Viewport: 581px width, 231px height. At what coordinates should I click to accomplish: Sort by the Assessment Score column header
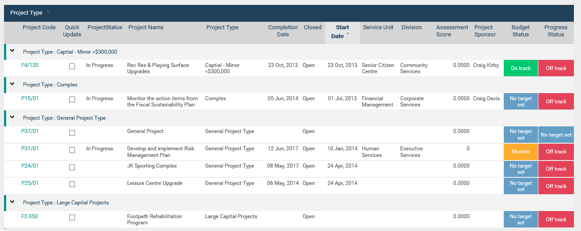(x=452, y=31)
